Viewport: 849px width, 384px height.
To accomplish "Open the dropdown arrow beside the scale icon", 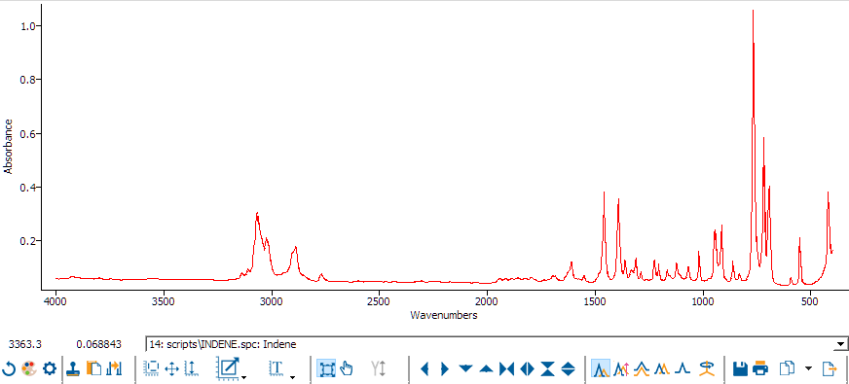I will click(x=244, y=376).
